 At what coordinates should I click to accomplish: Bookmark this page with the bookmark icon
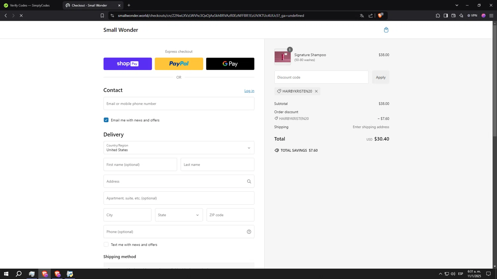point(102,16)
